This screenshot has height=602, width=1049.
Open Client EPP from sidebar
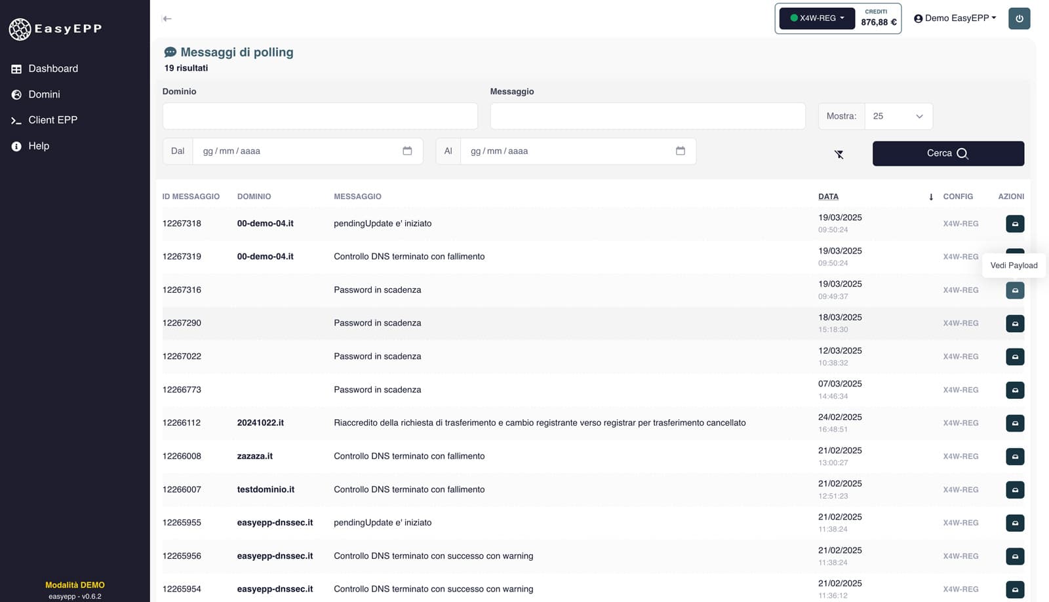pos(52,120)
